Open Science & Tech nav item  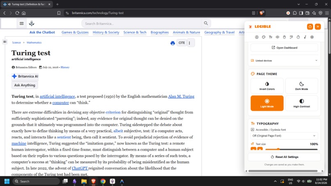point(135,32)
